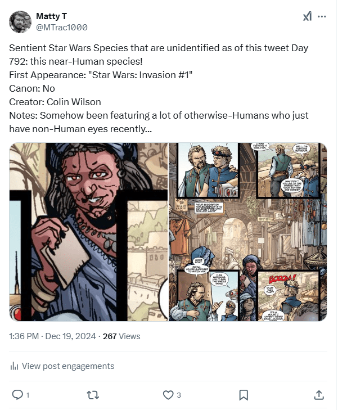
Task: Click the reply speech bubble icon
Action: tap(17, 395)
